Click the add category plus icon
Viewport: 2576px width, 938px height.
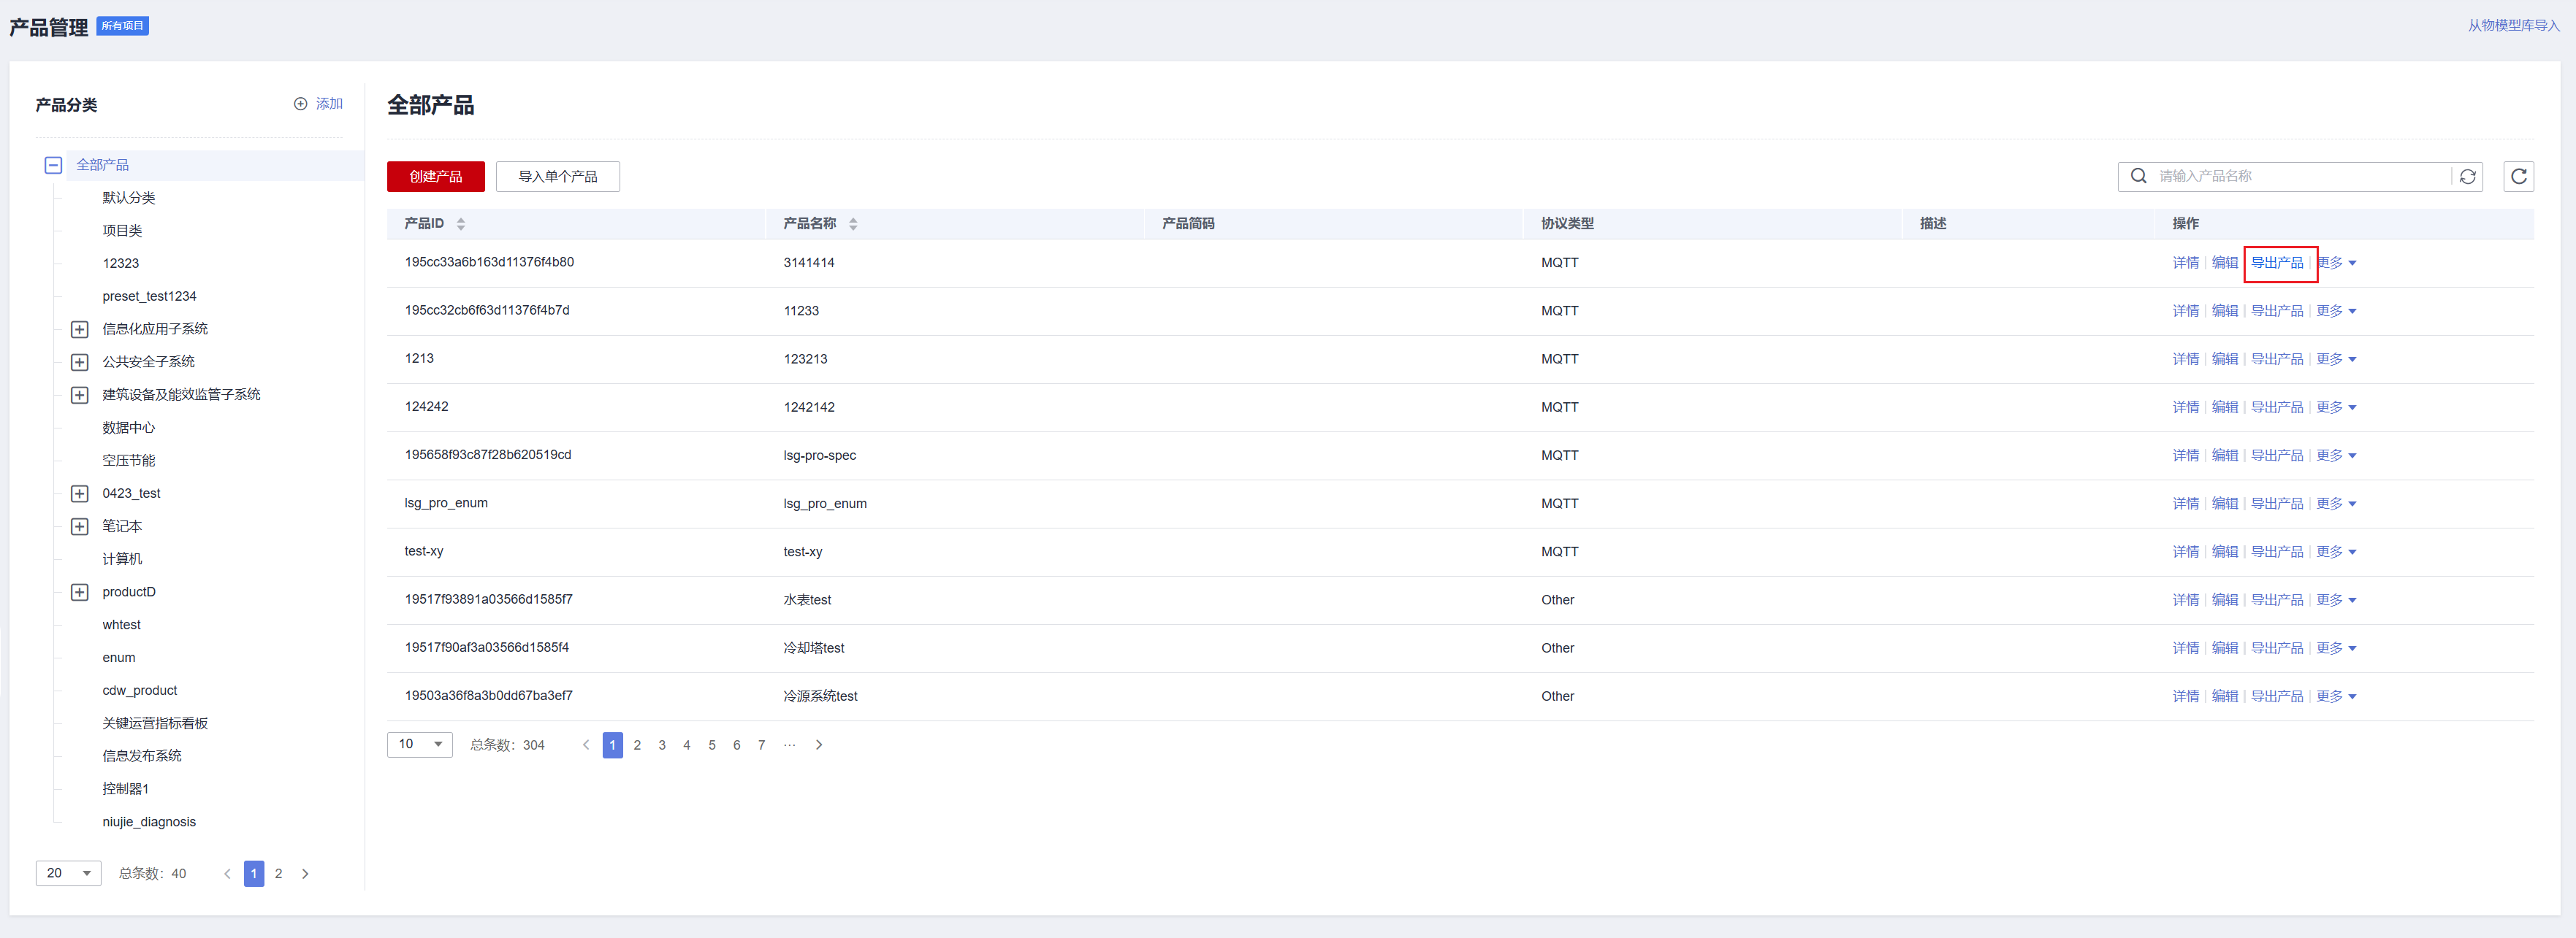(300, 104)
